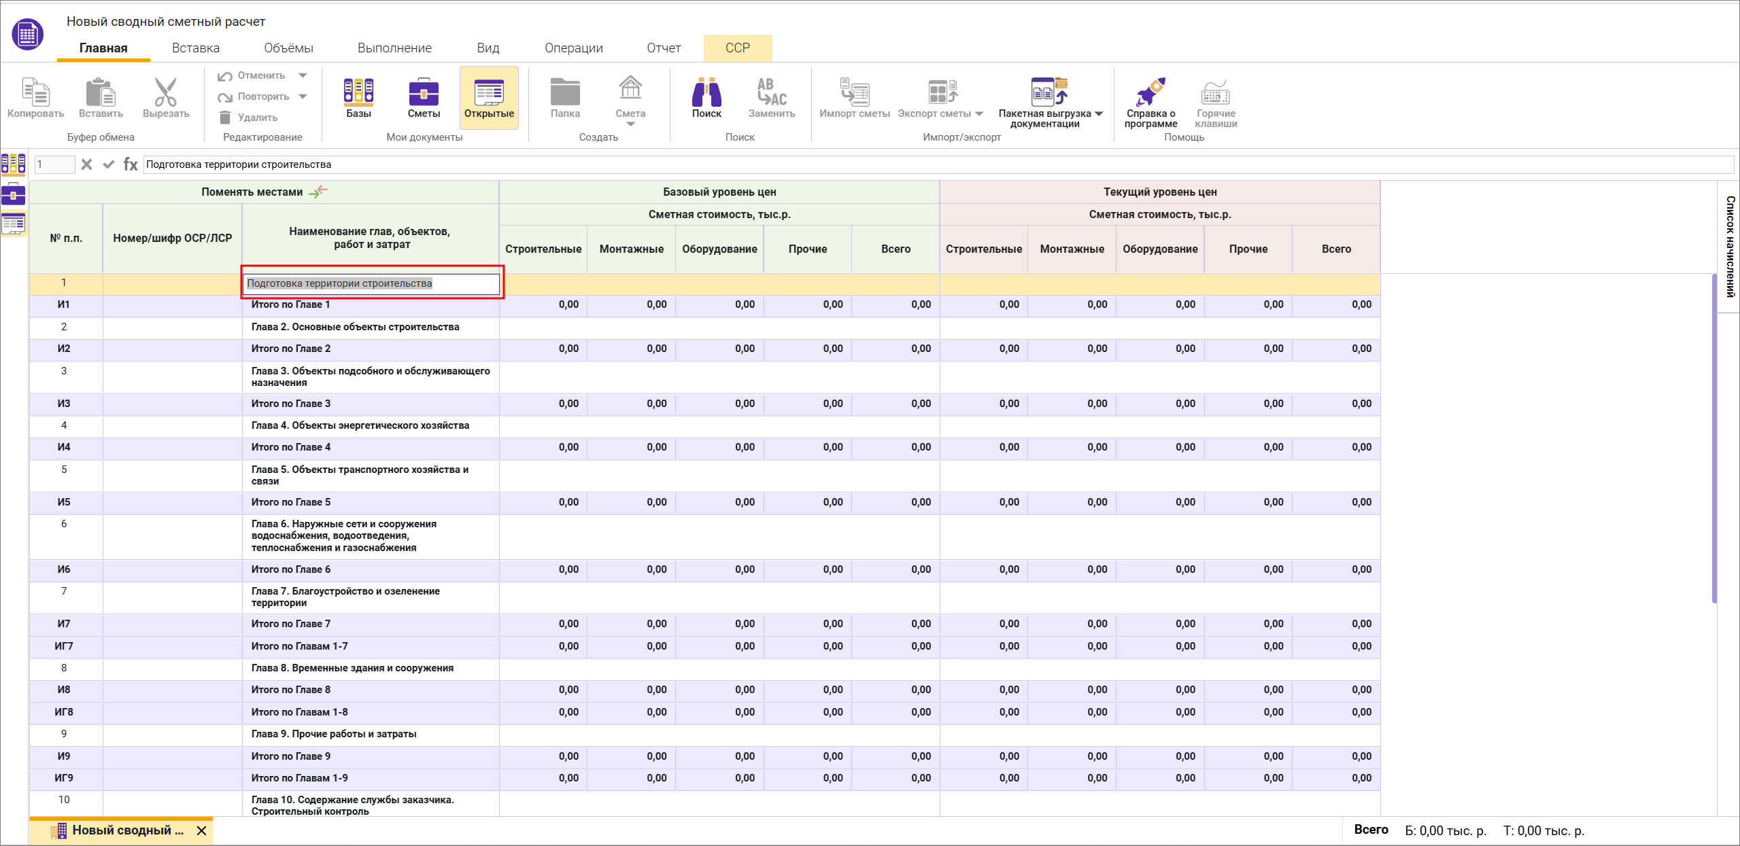1740x846 pixels.
Task: Switch to the Главная tab
Action: tap(103, 48)
